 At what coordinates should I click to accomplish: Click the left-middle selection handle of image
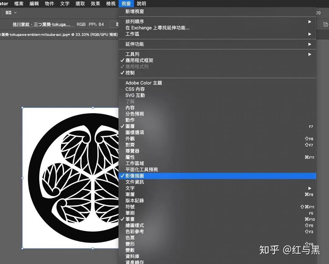click(x=23, y=178)
